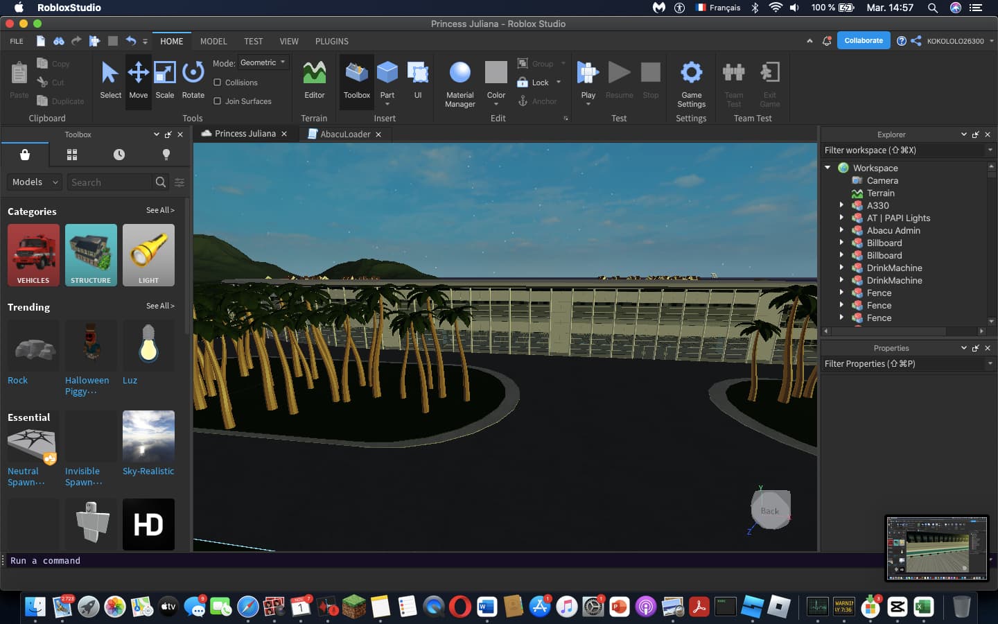Expand the AT | PAPI Lights node
This screenshot has height=624, width=998.
tap(841, 218)
